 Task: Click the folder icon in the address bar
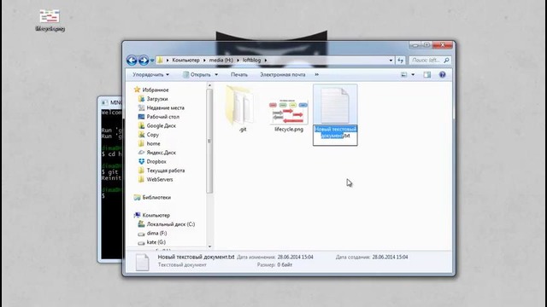(x=160, y=61)
